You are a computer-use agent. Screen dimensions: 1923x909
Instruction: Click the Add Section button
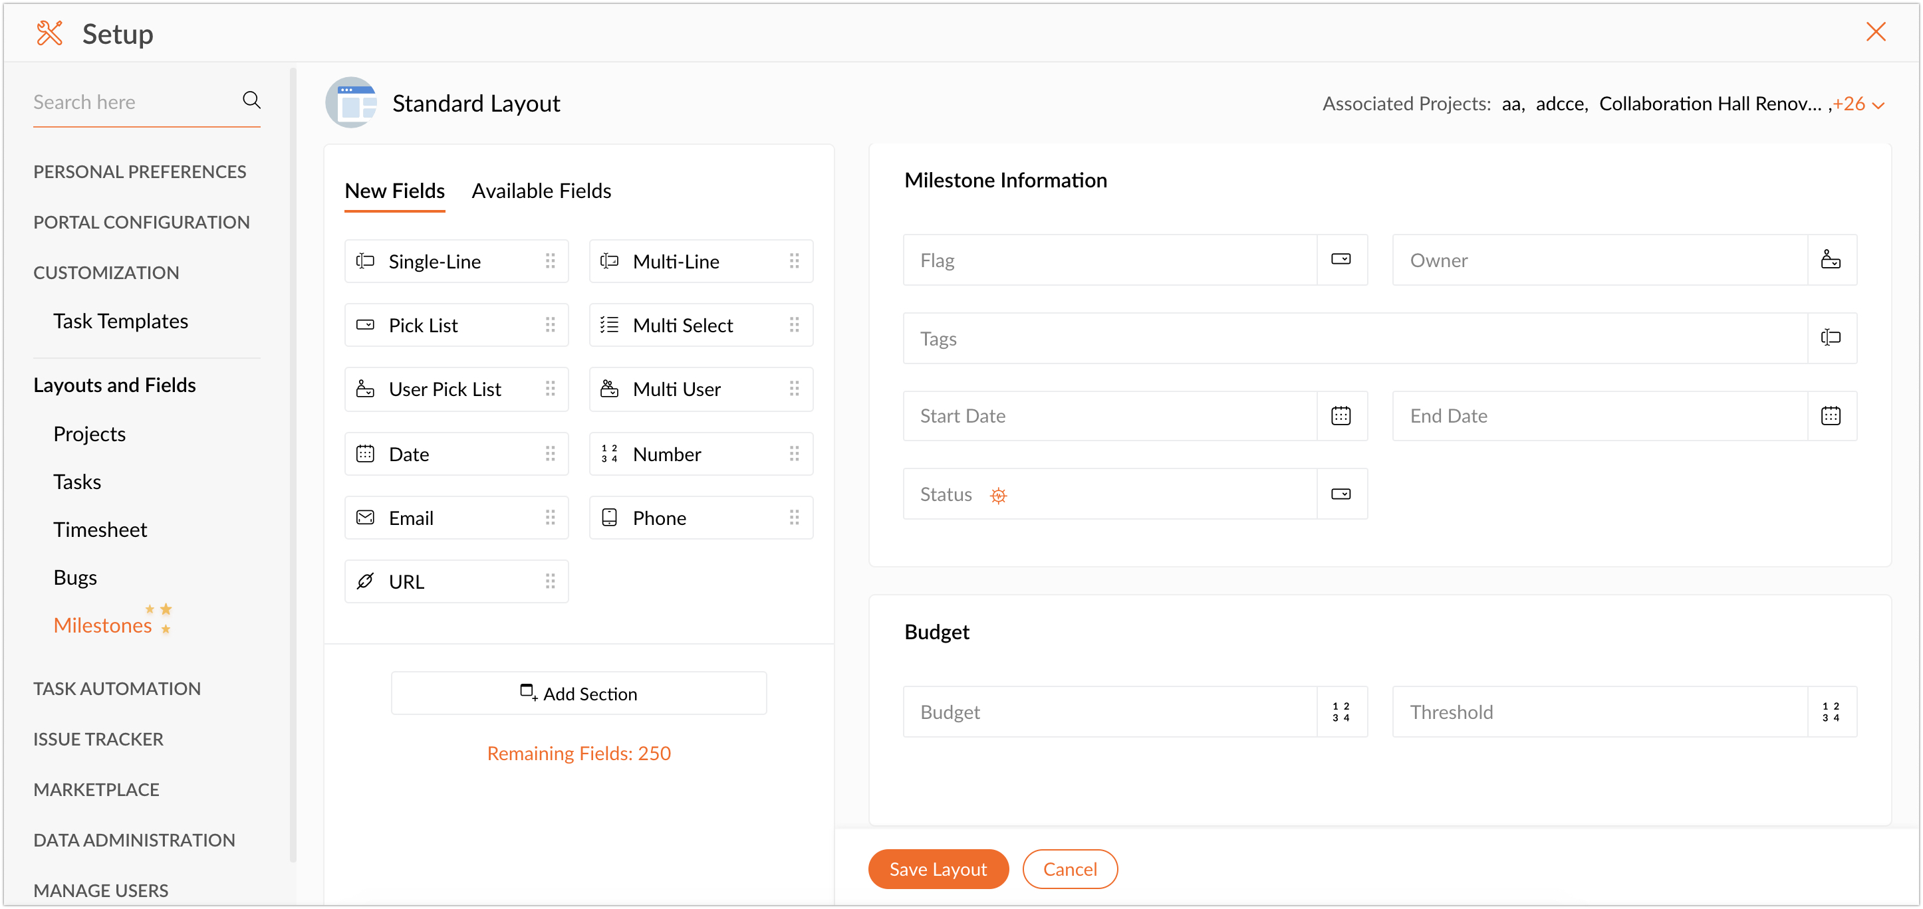coord(578,694)
